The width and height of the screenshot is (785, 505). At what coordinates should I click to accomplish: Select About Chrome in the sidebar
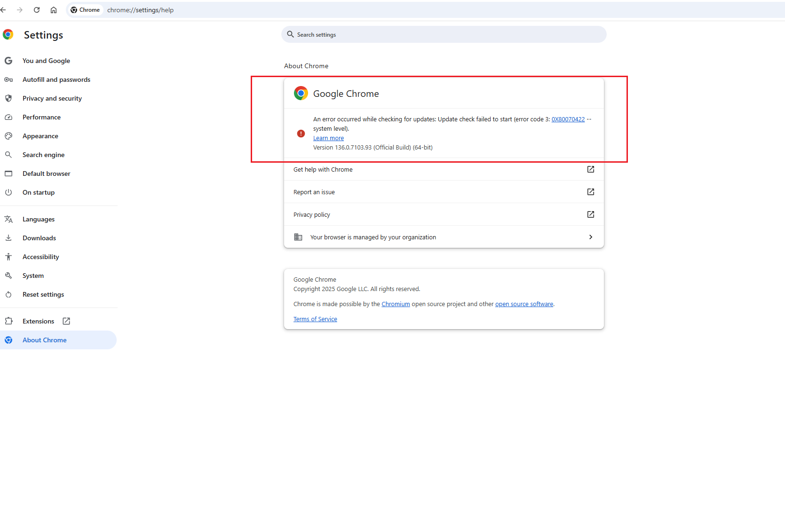[x=58, y=340]
